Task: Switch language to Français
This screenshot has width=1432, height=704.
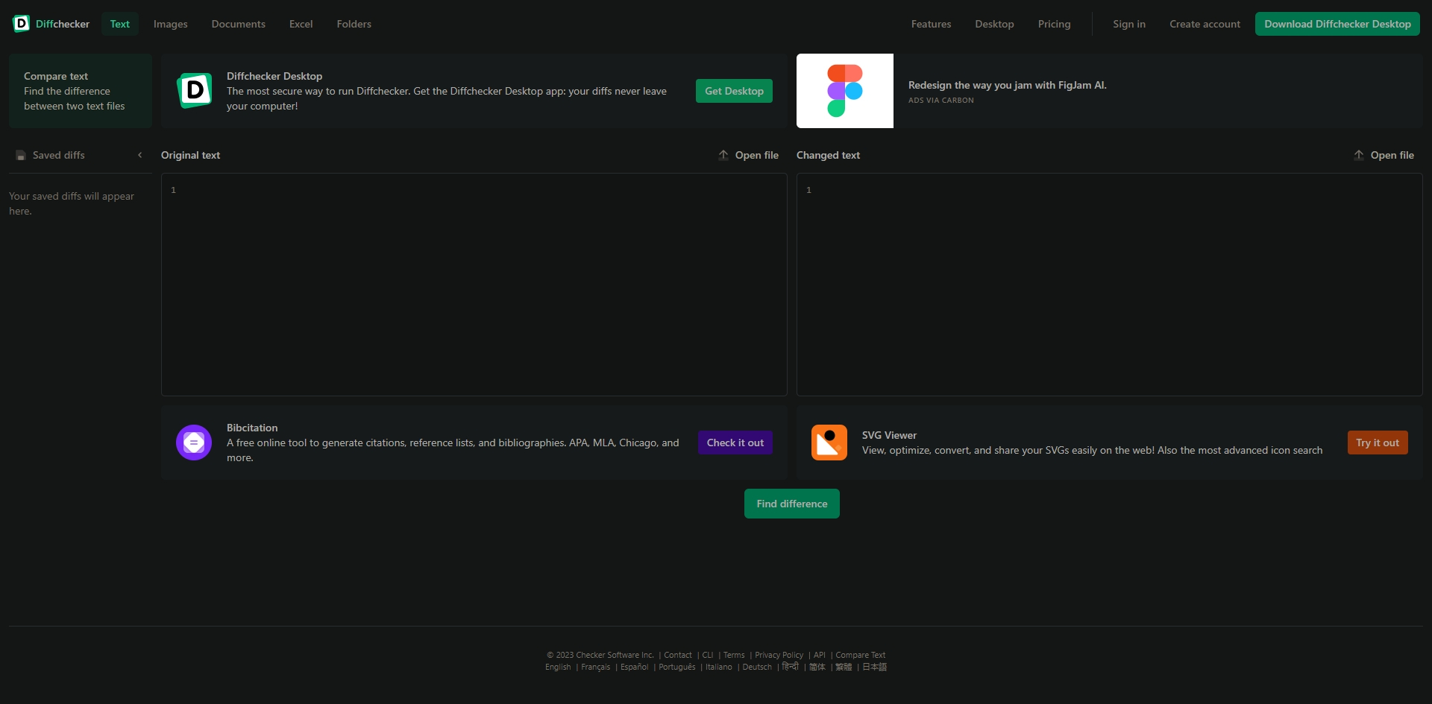Action: 596,667
